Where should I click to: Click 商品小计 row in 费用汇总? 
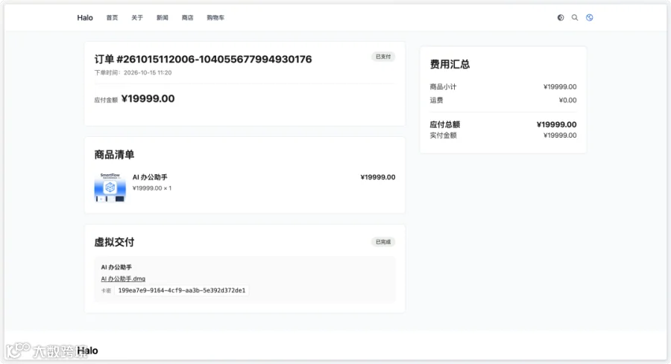click(x=503, y=87)
